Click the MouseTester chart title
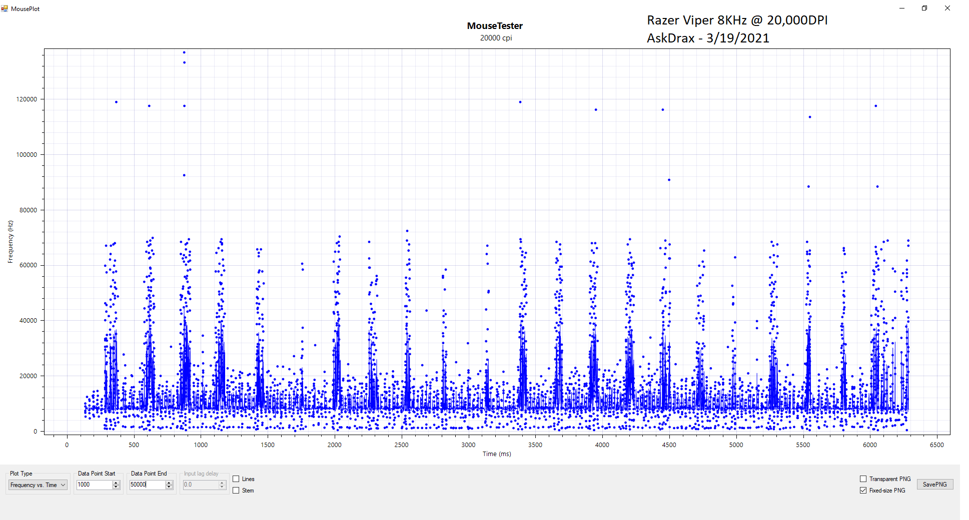Viewport: 969px width, 520px height. [x=495, y=26]
